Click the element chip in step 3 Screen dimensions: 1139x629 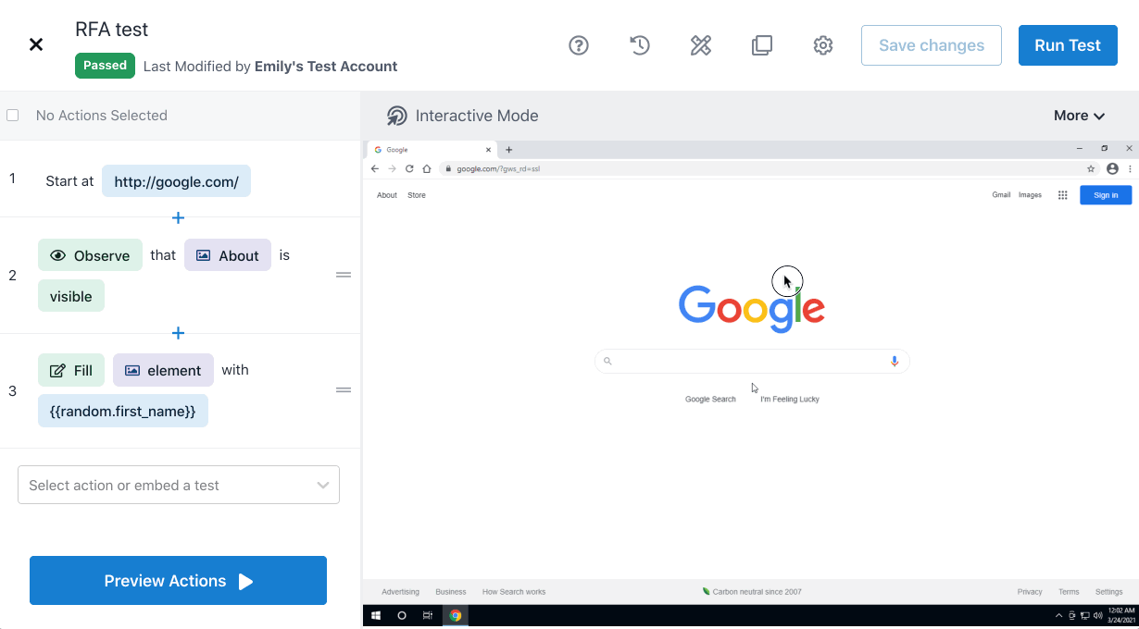point(163,370)
